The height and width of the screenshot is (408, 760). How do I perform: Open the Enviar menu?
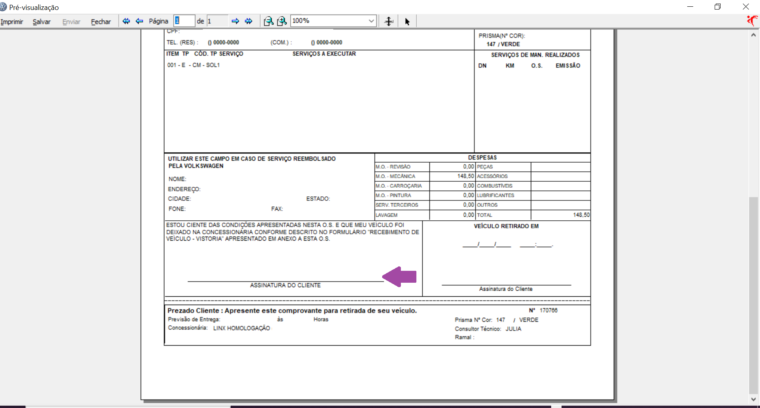pyautogui.click(x=71, y=21)
